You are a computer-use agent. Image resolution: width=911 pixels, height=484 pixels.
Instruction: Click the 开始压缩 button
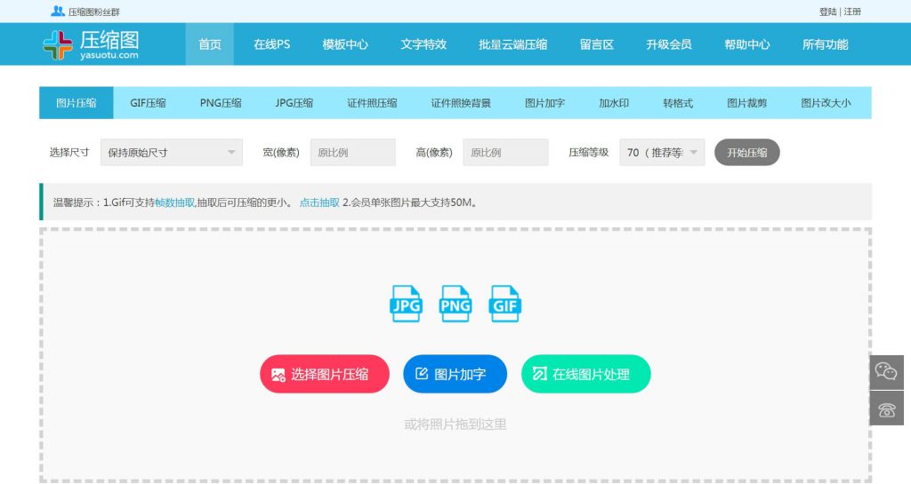746,153
